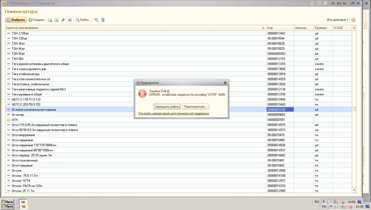Click the cancel search toolbar icon
371x210 pixels.
96,20
